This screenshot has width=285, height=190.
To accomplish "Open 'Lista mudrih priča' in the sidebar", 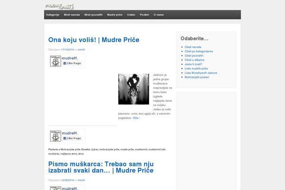I will click(x=196, y=68).
